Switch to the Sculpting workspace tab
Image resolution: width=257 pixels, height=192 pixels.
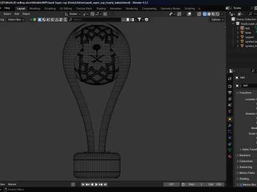click(x=50, y=9)
